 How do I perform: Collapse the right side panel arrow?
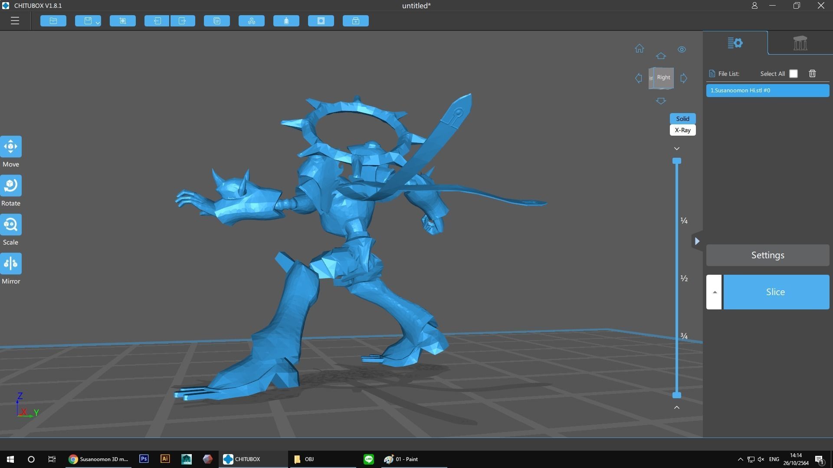(x=697, y=241)
